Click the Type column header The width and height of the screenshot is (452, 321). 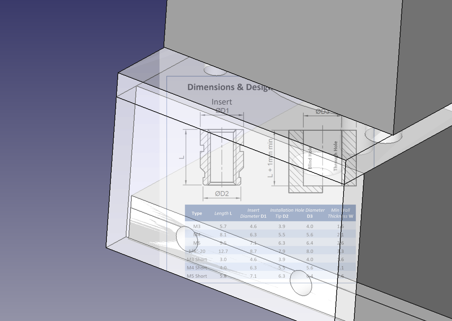tap(197, 213)
